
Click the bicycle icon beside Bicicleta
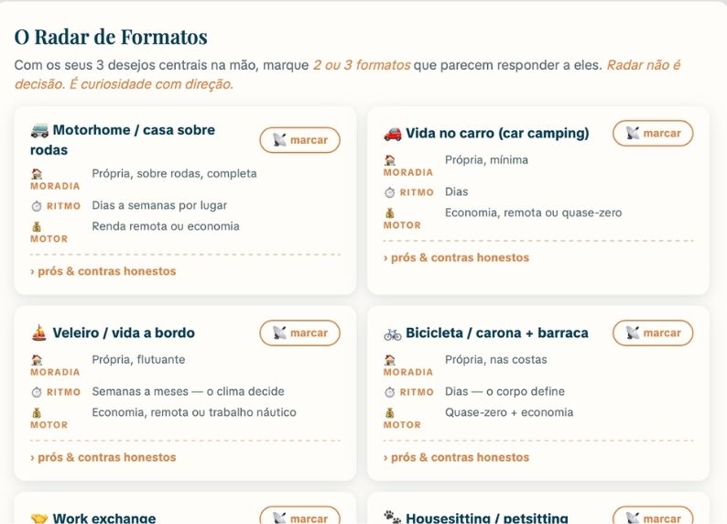pyautogui.click(x=392, y=333)
